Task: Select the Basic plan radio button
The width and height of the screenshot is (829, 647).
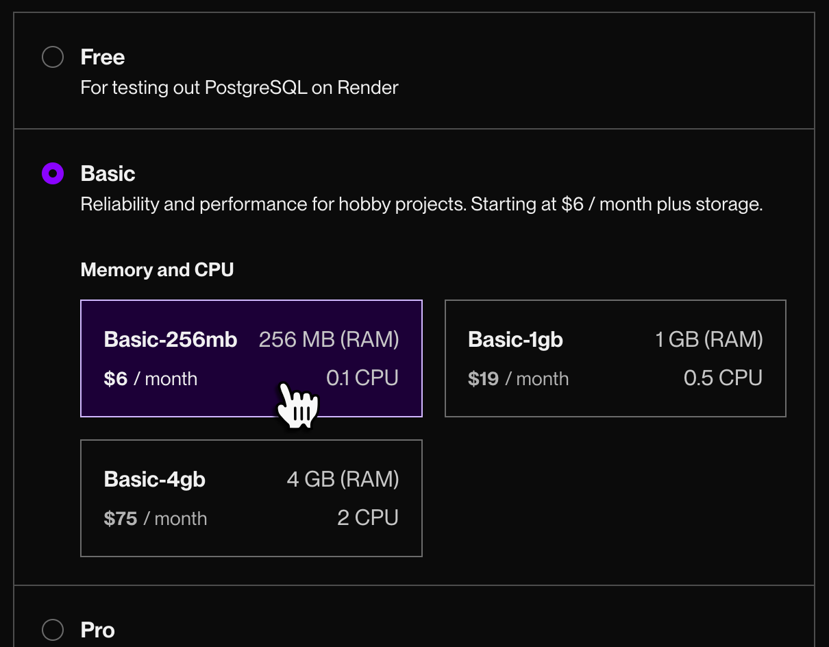Action: 53,173
